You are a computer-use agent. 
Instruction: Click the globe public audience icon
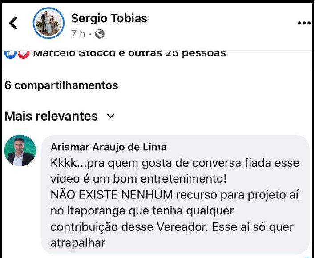pyautogui.click(x=100, y=34)
